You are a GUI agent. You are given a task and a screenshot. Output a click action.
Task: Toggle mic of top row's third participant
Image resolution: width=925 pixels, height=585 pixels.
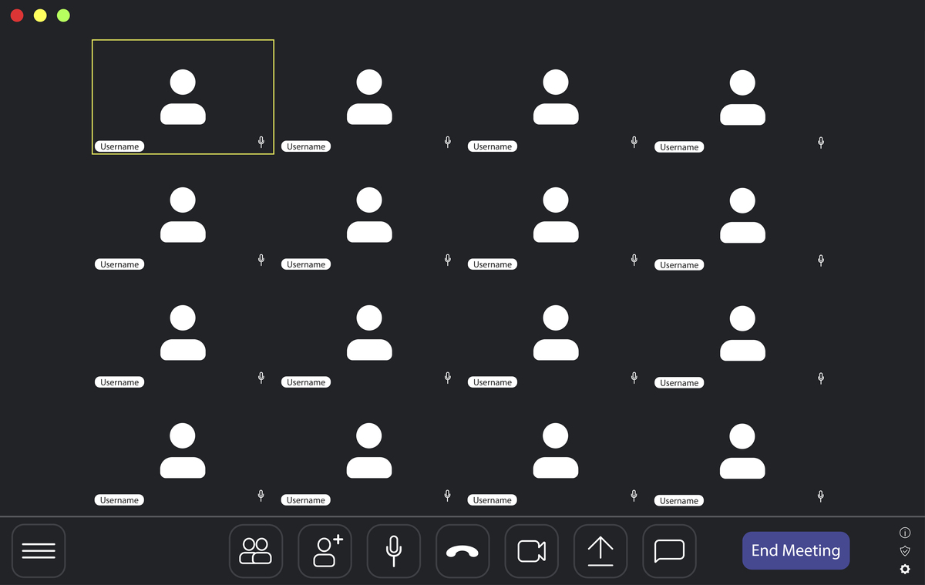[634, 142]
